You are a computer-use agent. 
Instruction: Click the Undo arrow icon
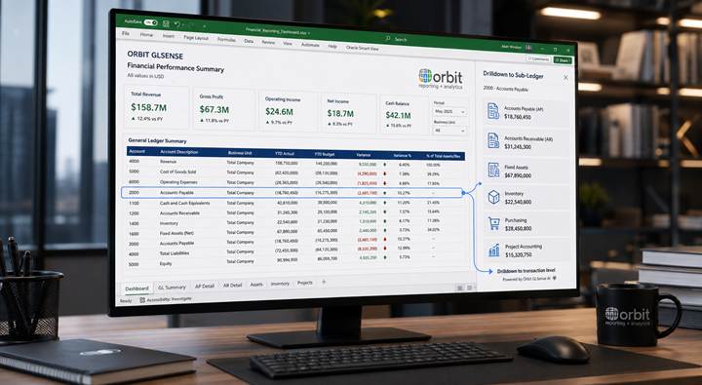176,24
